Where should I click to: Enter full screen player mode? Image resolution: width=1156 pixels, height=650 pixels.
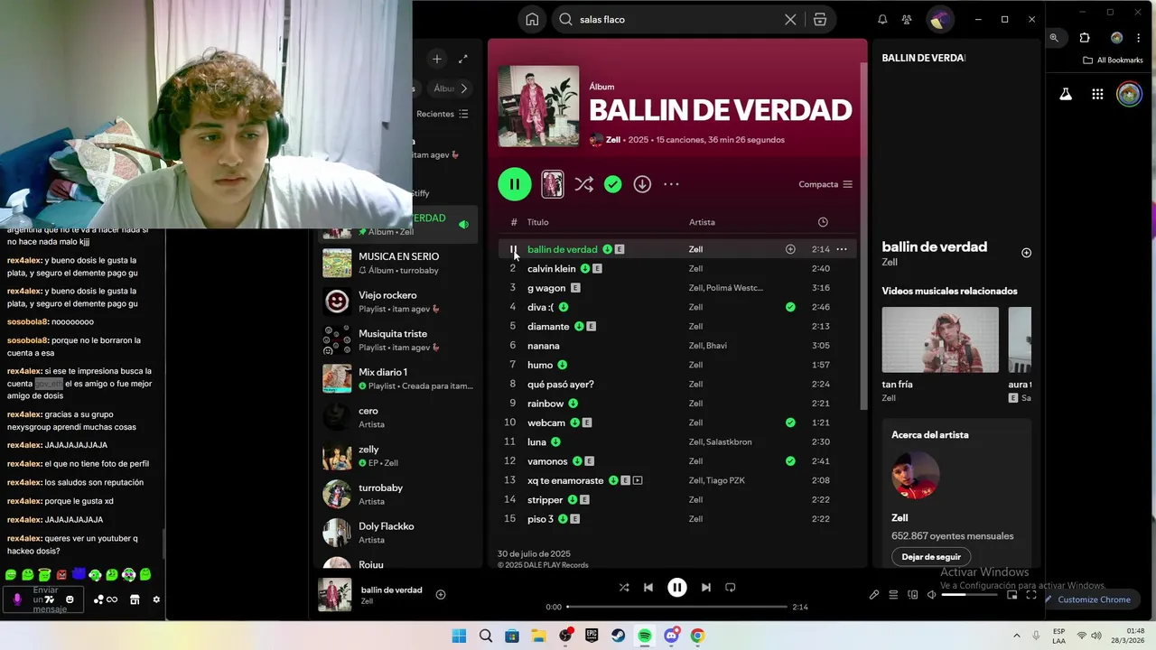(1031, 595)
